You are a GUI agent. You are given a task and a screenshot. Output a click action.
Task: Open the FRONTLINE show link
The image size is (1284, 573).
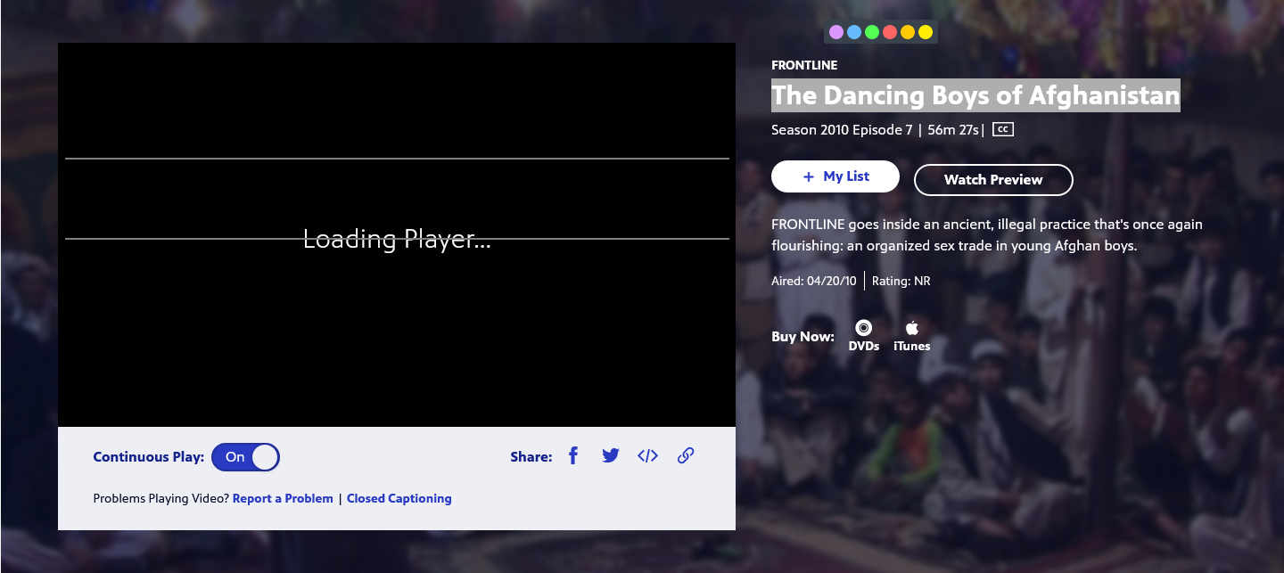(x=804, y=65)
